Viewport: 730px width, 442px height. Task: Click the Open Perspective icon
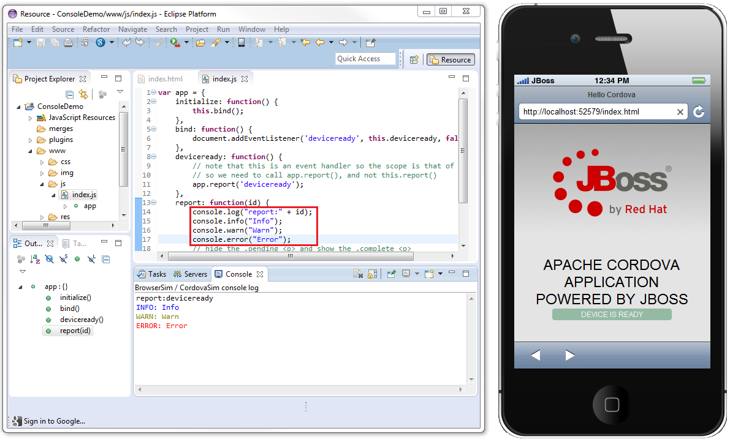click(x=414, y=59)
